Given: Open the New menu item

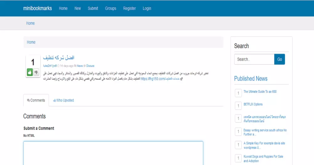Looking at the screenshot, I should coord(78,8).
